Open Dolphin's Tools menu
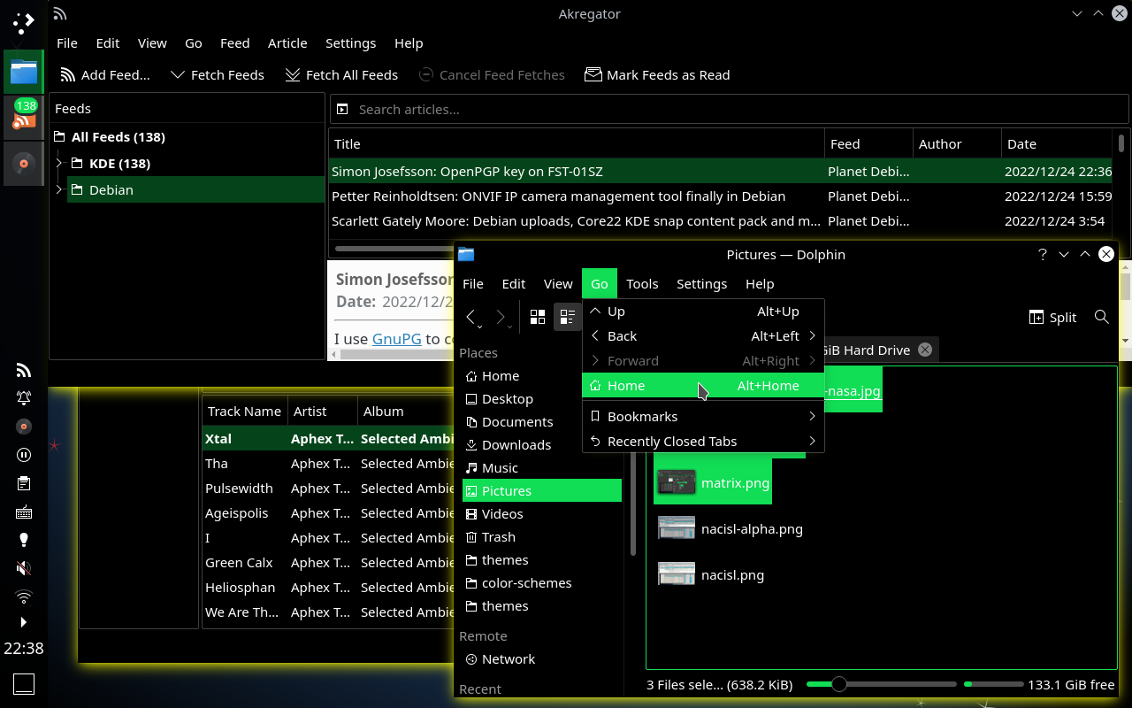Viewport: 1132px width, 708px height. (642, 284)
